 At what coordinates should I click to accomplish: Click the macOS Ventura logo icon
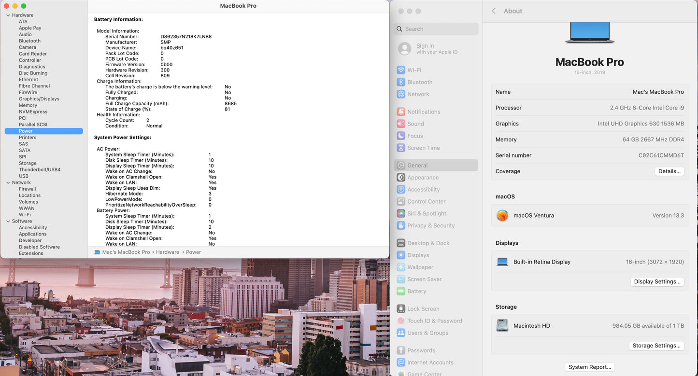(502, 216)
